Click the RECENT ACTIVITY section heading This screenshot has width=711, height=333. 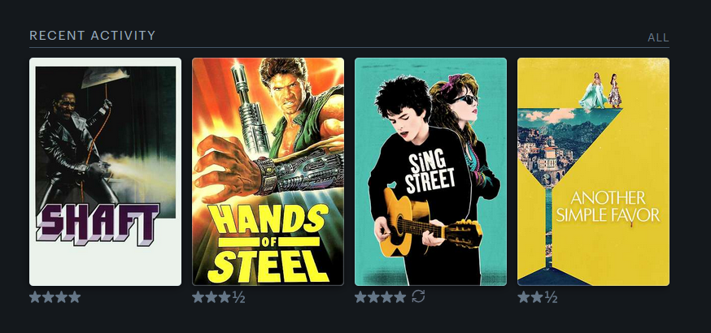point(93,35)
